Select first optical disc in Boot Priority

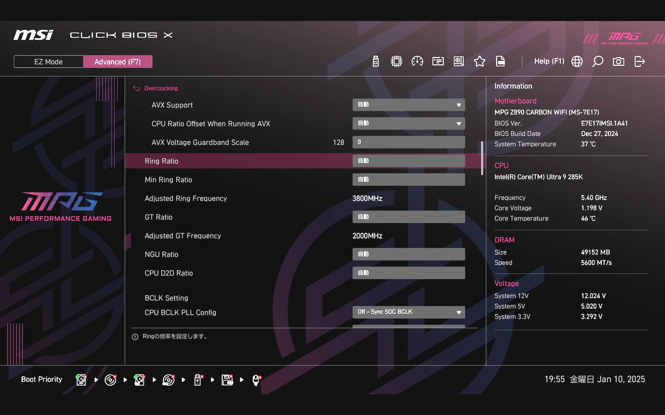(111, 380)
